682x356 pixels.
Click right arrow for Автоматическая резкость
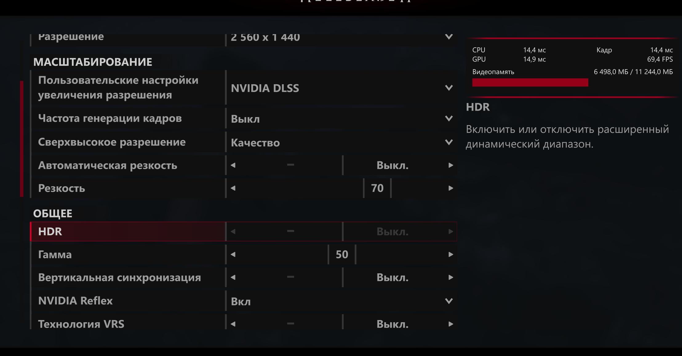click(x=451, y=165)
